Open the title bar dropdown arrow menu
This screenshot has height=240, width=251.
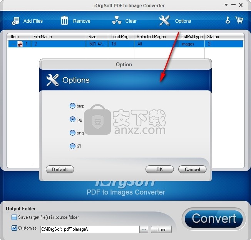pos(226,5)
